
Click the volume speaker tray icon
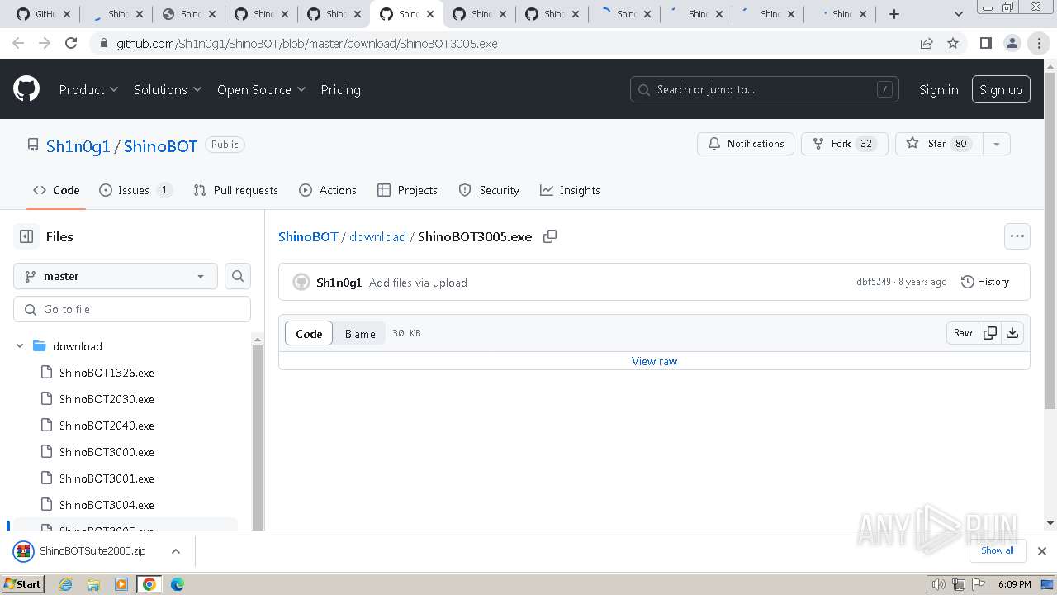tap(938, 584)
